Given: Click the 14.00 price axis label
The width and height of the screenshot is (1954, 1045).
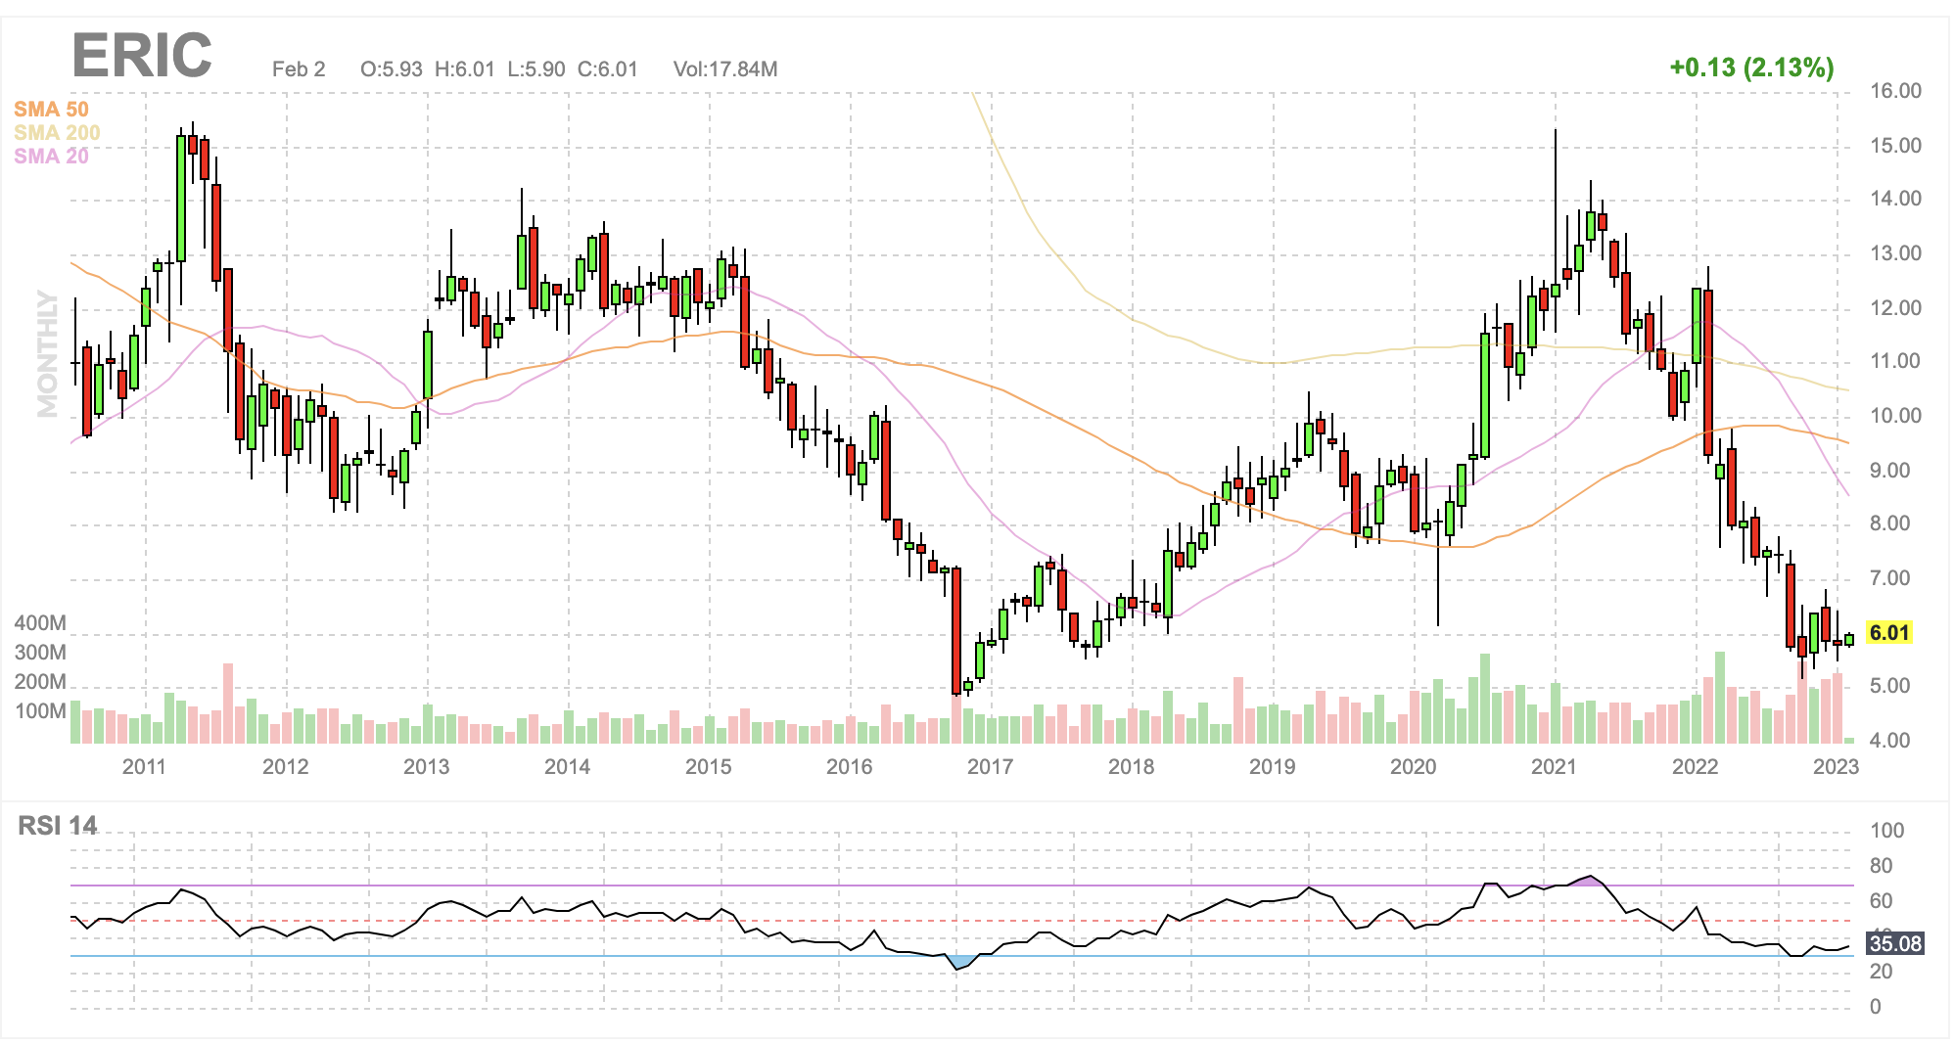Looking at the screenshot, I should pos(1896,199).
